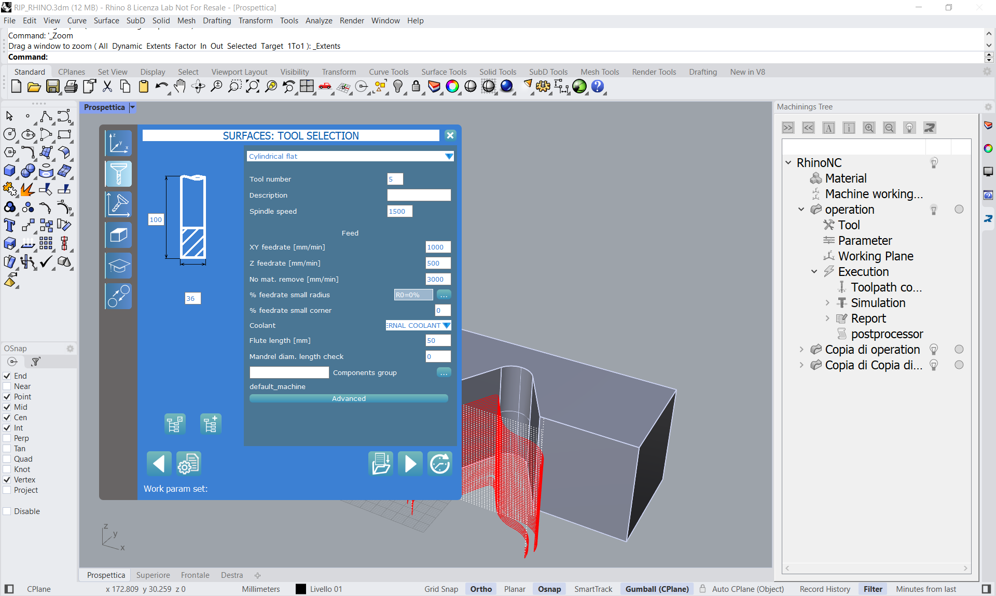Open the coordinate axes page in dialog sidebar
This screenshot has width=996, height=596.
(118, 143)
